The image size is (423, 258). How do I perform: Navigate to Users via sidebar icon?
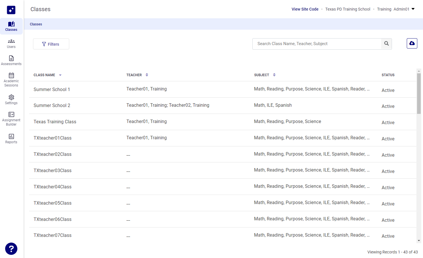point(11,44)
